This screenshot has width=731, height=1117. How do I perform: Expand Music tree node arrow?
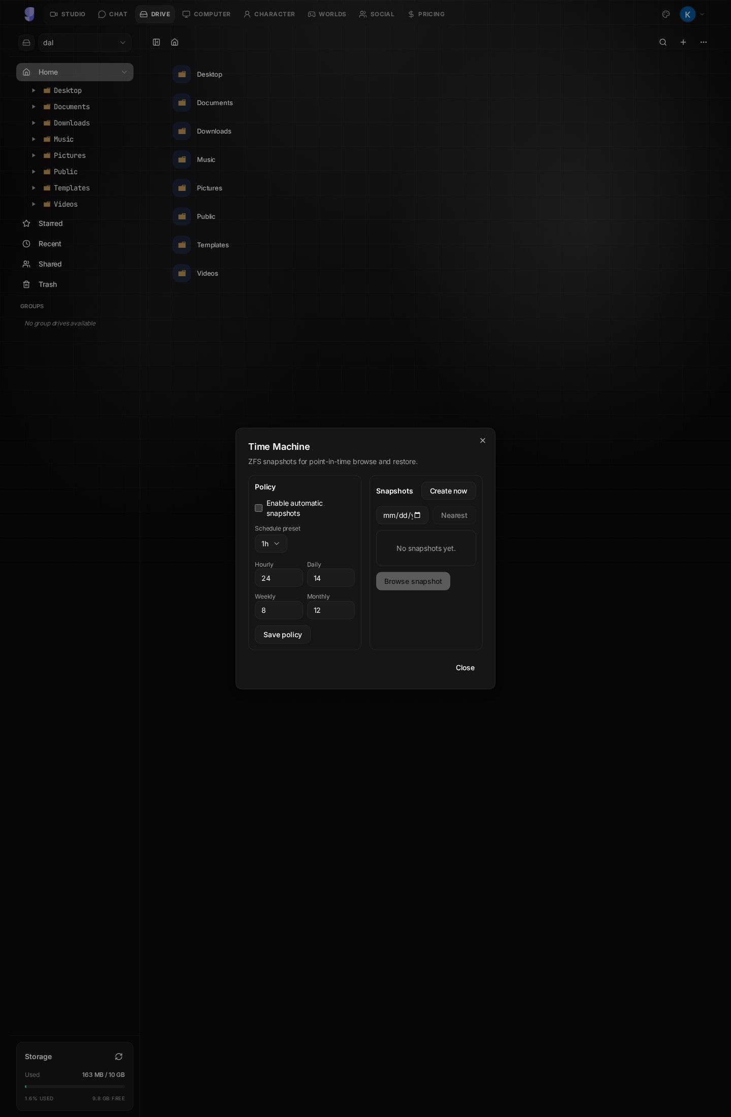(x=34, y=139)
